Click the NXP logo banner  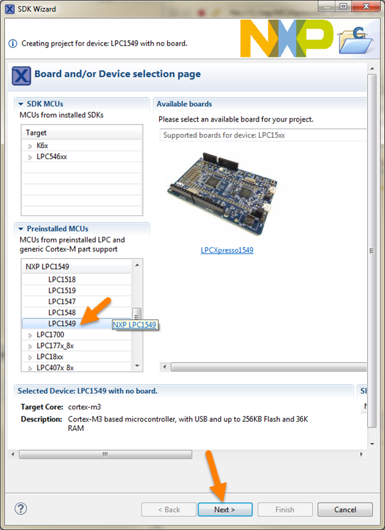click(287, 38)
